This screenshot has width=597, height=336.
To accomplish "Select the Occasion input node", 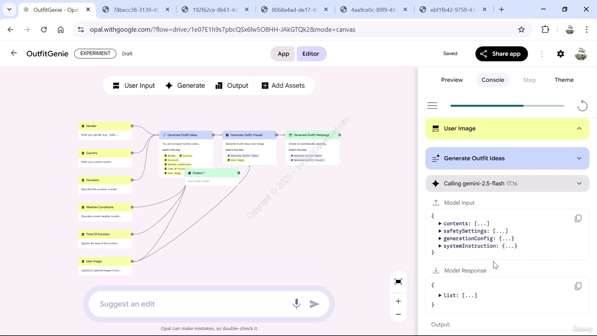I will [105, 184].
